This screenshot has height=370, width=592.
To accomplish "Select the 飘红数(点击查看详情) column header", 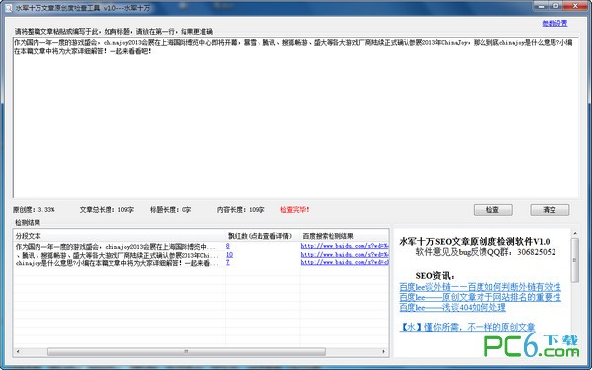I will click(262, 236).
